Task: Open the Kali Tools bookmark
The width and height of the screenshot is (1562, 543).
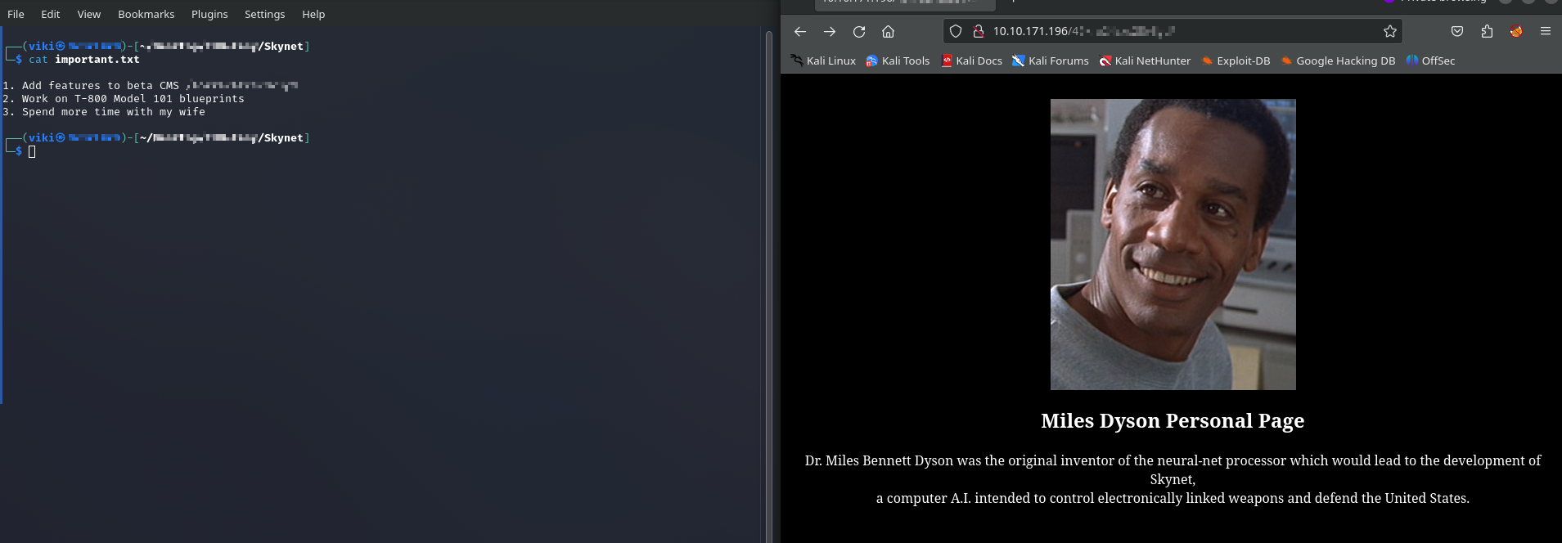Action: [x=898, y=61]
